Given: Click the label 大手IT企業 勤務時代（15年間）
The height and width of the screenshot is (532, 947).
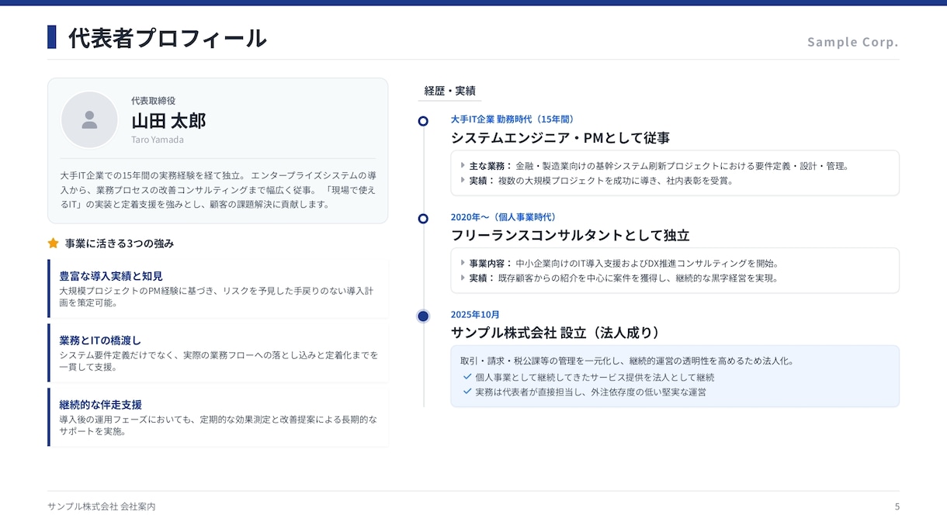Looking at the screenshot, I should pos(513,119).
